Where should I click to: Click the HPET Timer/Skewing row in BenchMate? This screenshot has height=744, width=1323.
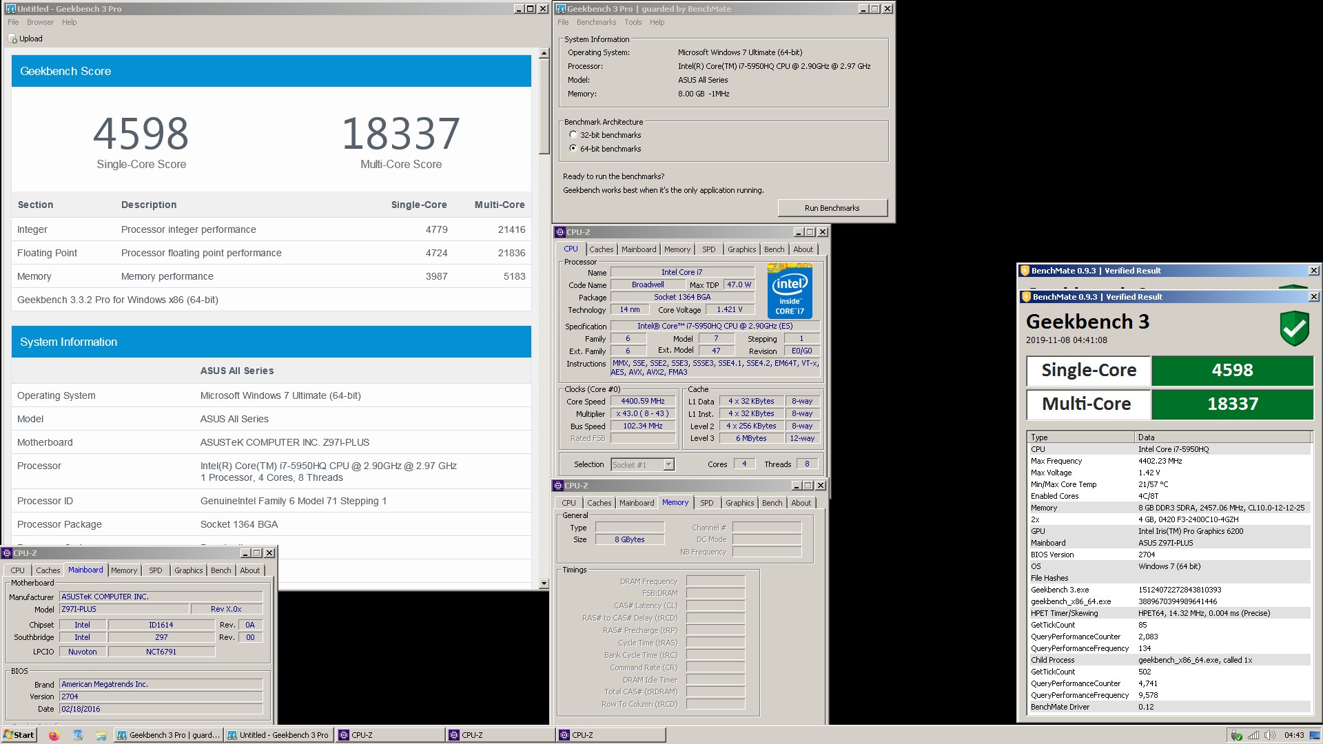click(1169, 614)
